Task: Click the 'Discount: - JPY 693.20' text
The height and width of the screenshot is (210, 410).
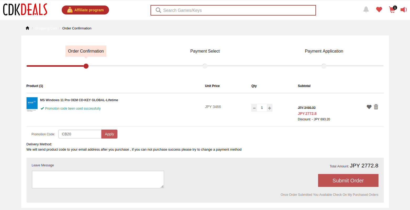Action: (314, 119)
